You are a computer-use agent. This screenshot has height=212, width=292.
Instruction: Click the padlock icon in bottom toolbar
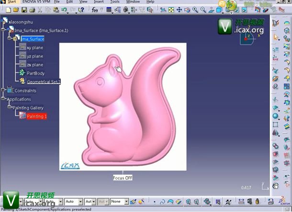[x=258, y=201]
